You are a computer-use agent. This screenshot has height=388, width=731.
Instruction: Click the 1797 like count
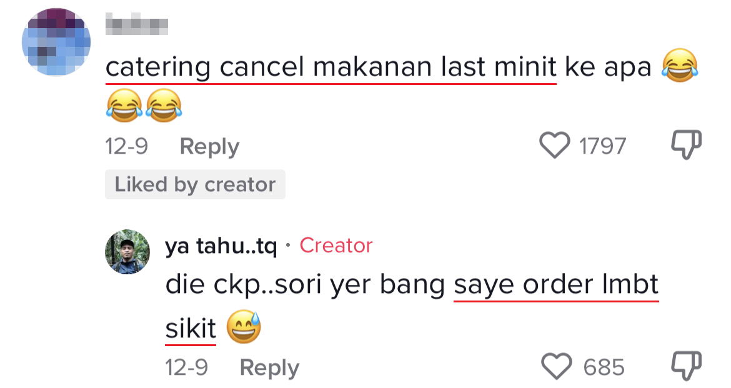(602, 147)
